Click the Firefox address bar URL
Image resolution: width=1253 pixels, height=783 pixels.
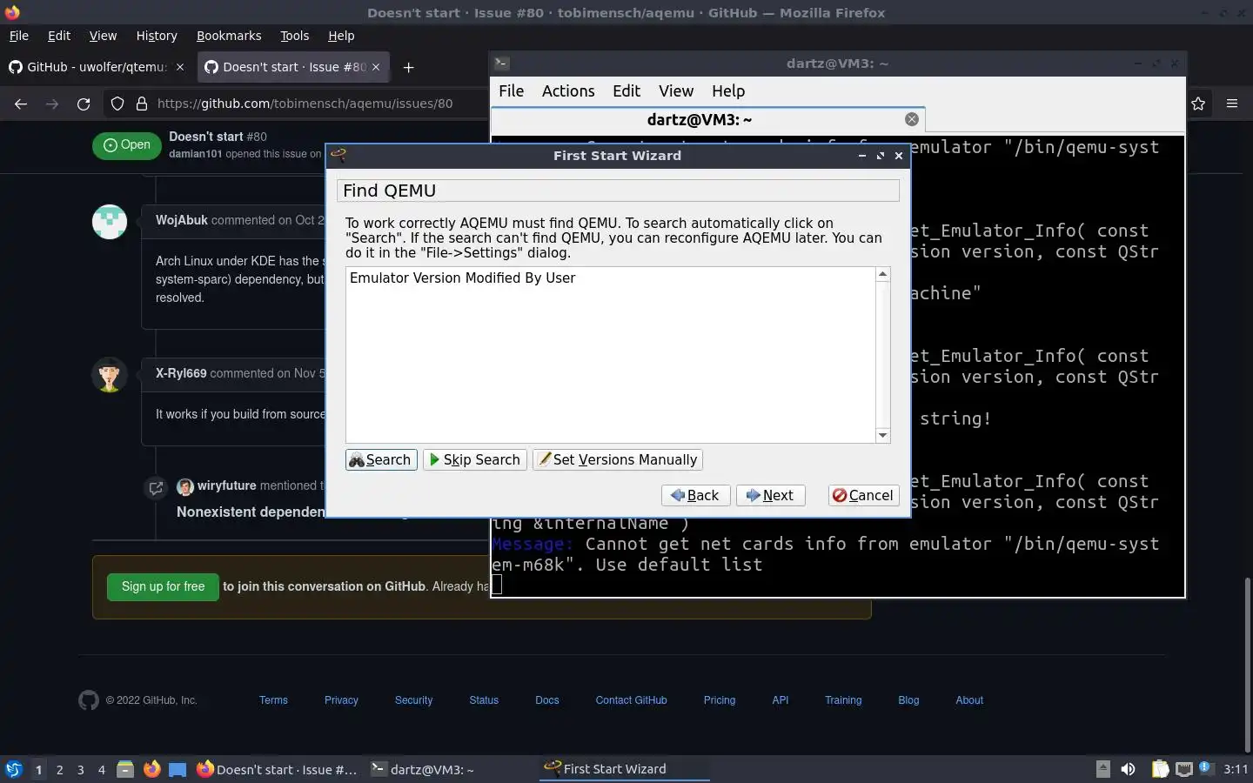(x=305, y=104)
